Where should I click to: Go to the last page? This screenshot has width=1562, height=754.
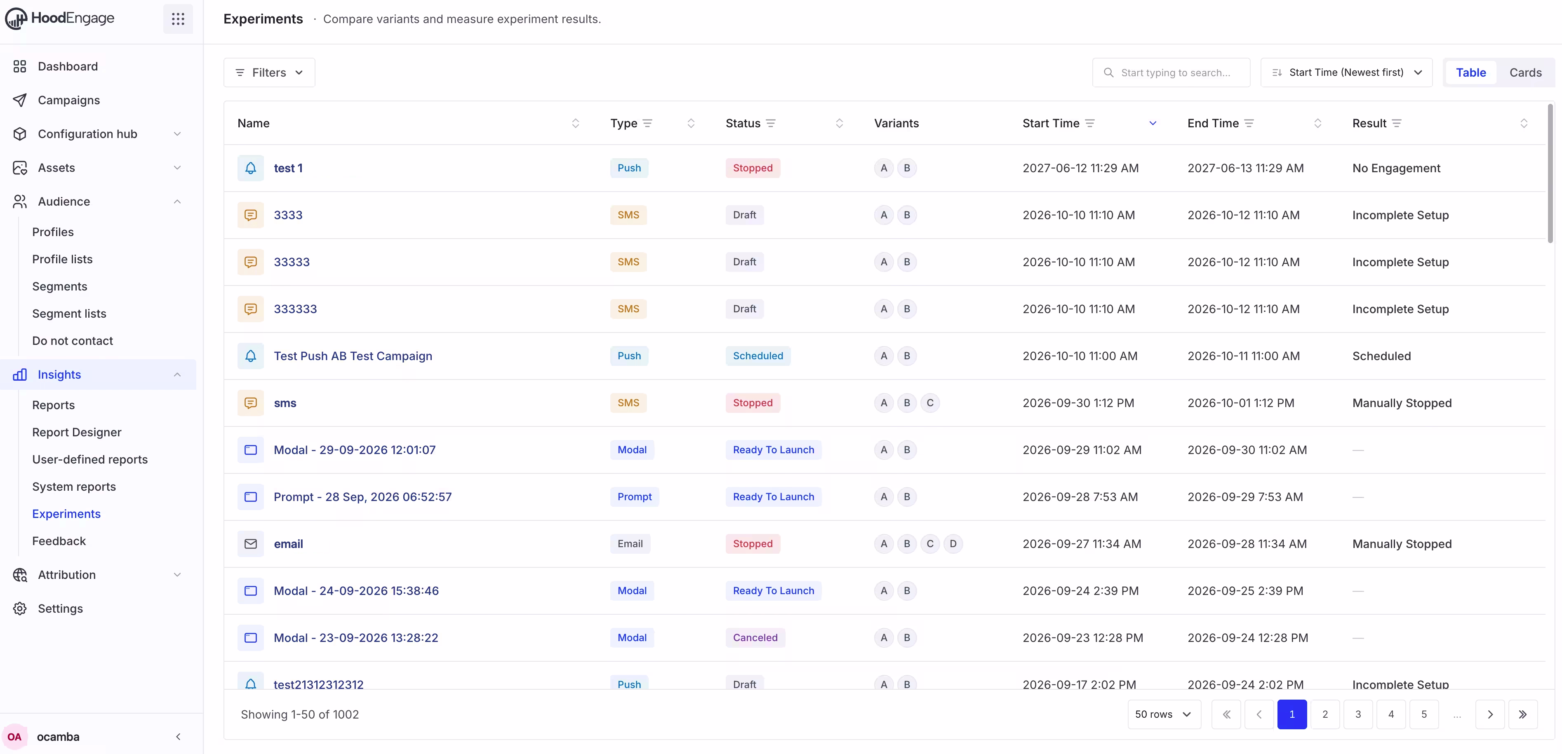point(1522,714)
